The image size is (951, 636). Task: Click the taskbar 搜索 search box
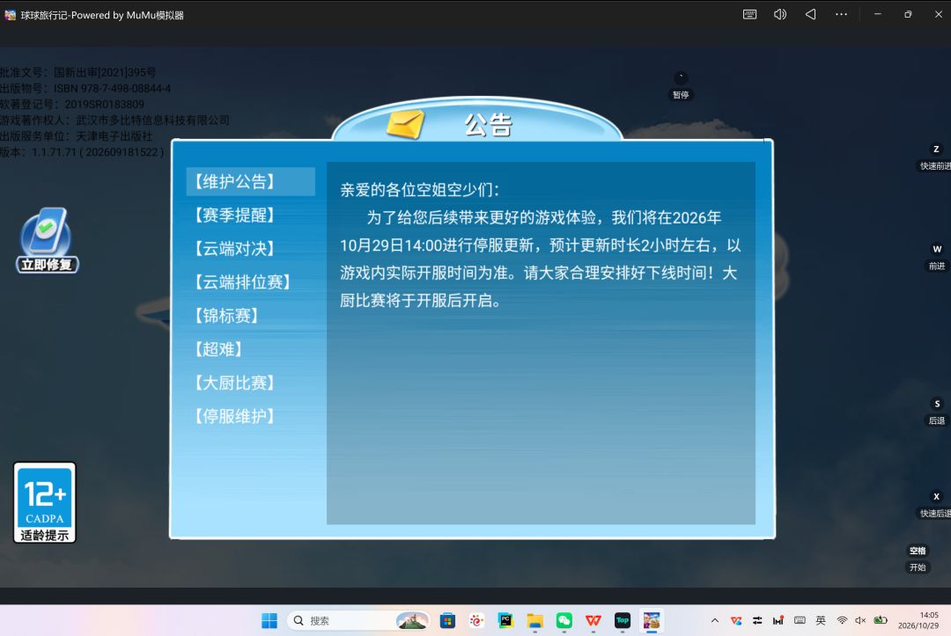pyautogui.click(x=358, y=620)
